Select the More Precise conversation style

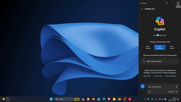coord(172,47)
